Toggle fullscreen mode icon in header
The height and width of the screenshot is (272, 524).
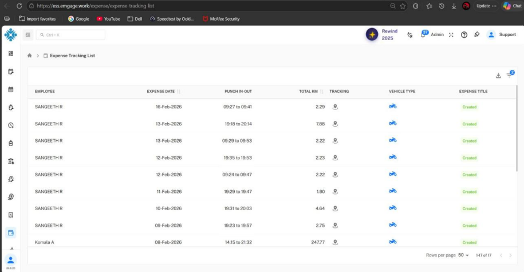451,35
